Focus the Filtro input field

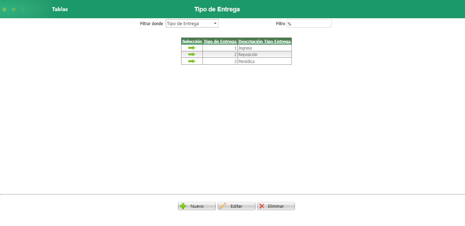coord(309,23)
